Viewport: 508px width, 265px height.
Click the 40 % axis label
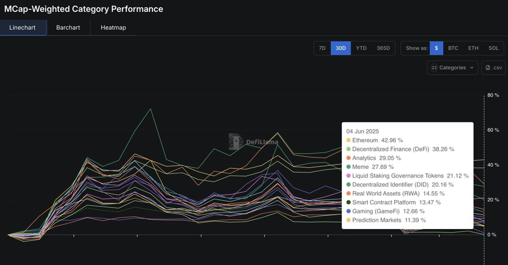(493, 165)
